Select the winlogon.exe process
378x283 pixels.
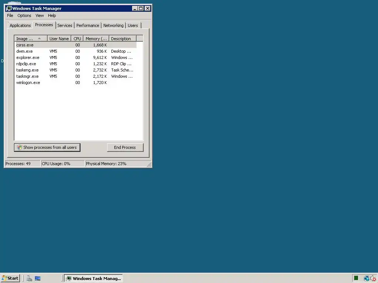[x=76, y=83]
